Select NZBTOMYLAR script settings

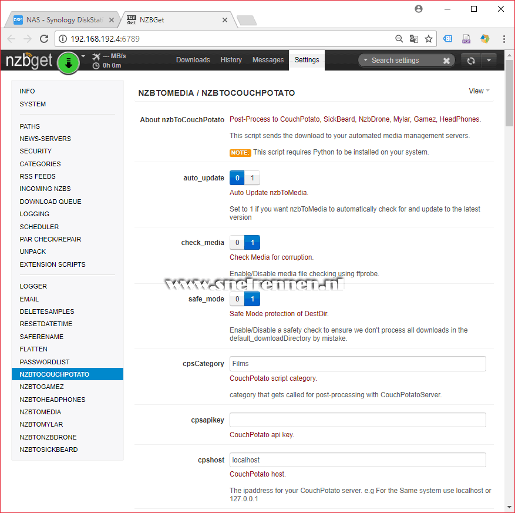point(41,424)
